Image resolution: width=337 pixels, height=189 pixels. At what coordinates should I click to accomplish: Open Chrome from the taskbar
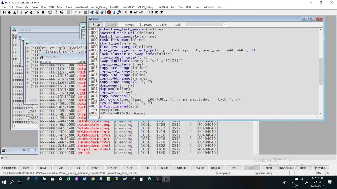tap(93, 179)
